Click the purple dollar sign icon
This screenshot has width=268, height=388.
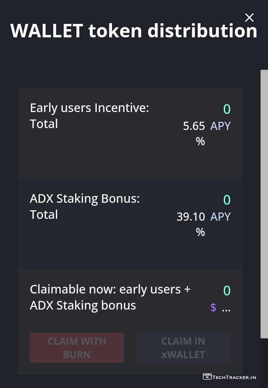213,307
